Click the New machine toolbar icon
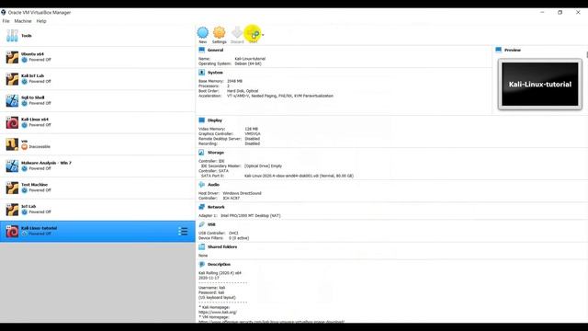This screenshot has height=331, width=588. coord(203,33)
